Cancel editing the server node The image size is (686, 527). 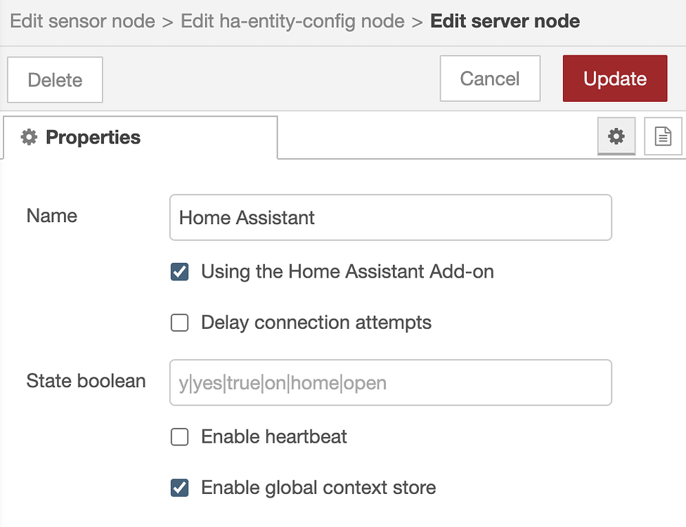(x=490, y=79)
